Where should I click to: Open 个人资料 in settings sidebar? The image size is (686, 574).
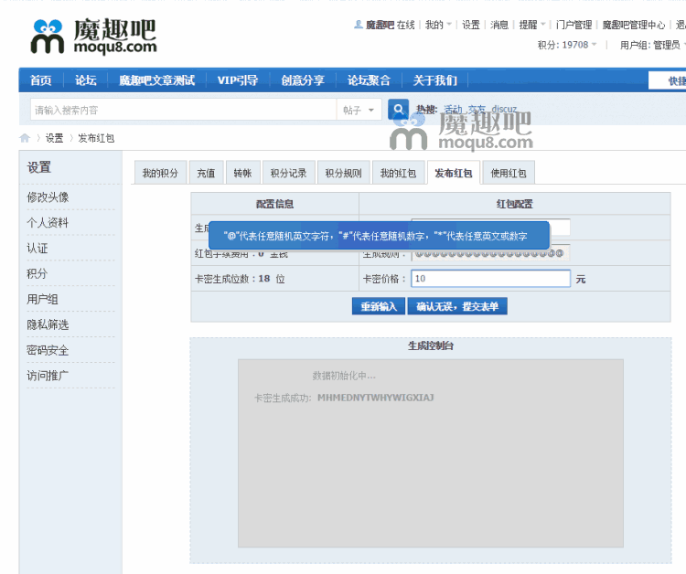[x=48, y=223]
